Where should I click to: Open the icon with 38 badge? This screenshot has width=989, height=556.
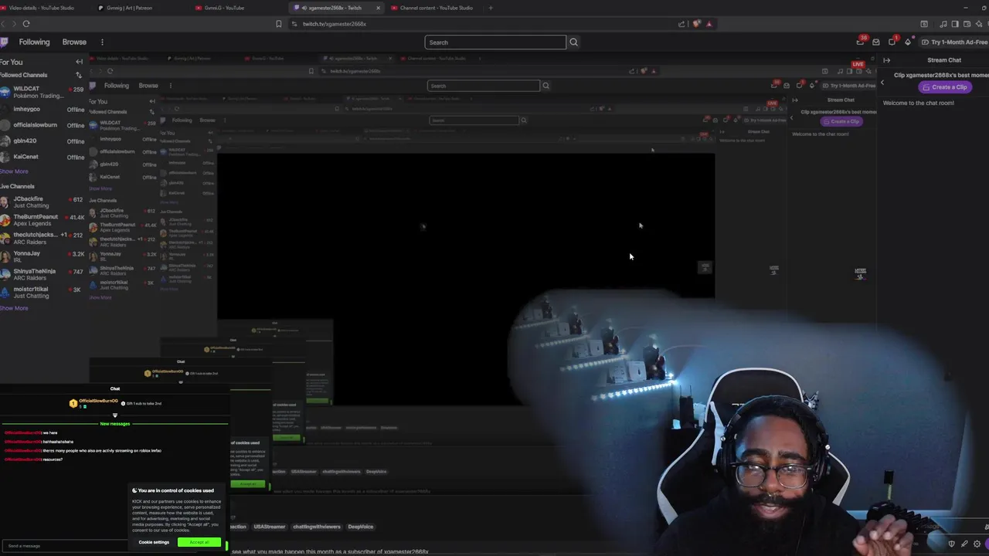pos(861,42)
